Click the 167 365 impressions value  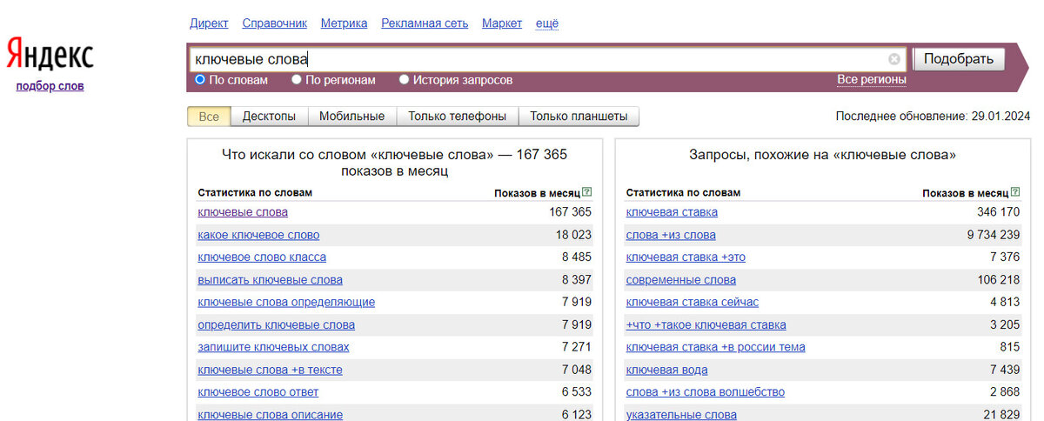(x=570, y=212)
